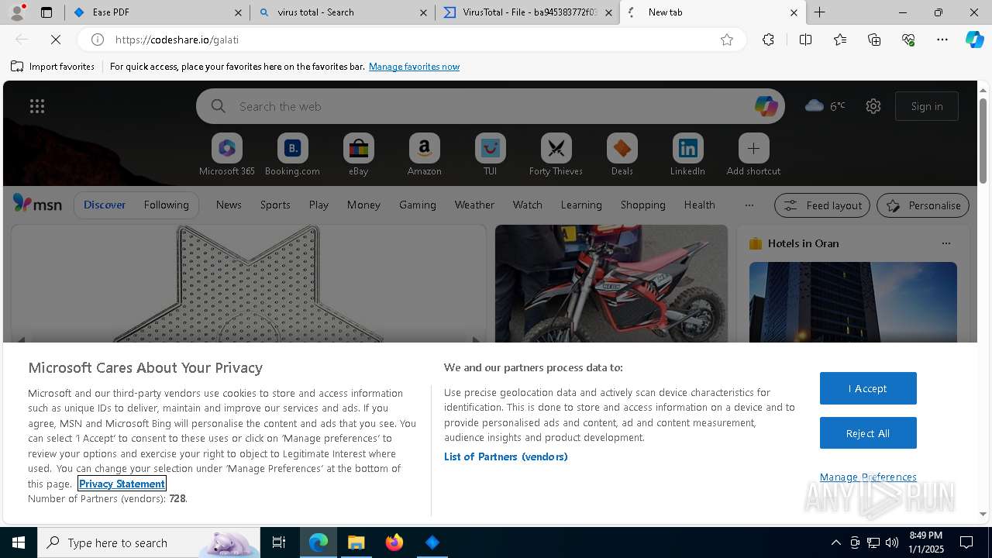
Task: Open the Money menu item
Action: coord(363,205)
